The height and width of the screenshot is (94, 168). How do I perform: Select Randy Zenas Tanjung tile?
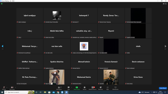(x=111, y=15)
